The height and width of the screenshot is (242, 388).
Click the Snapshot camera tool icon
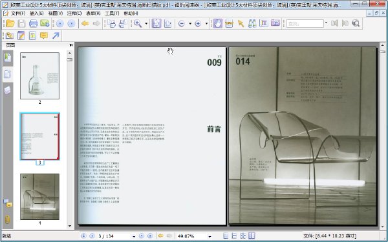[275, 23]
